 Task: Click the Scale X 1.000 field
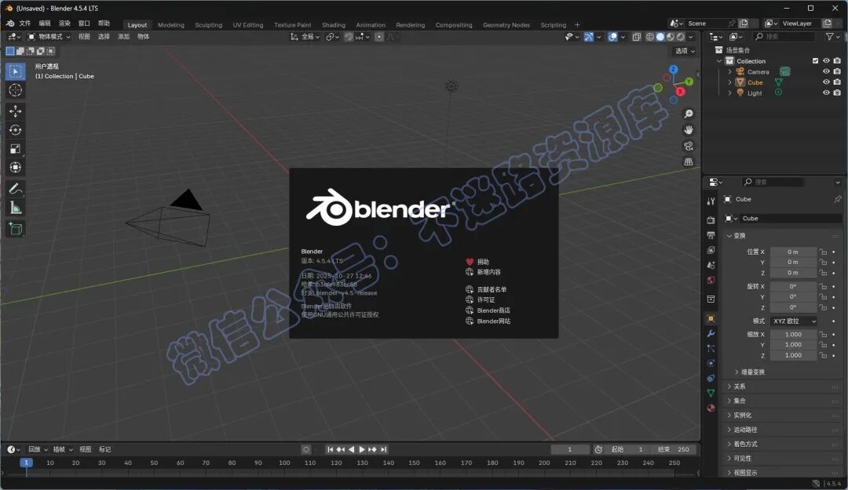click(x=793, y=335)
